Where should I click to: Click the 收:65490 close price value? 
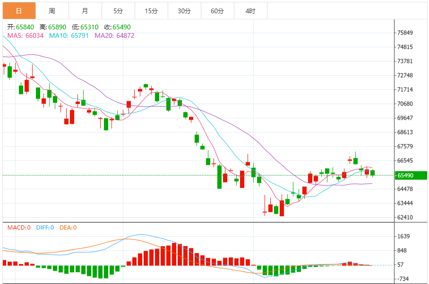pos(117,27)
